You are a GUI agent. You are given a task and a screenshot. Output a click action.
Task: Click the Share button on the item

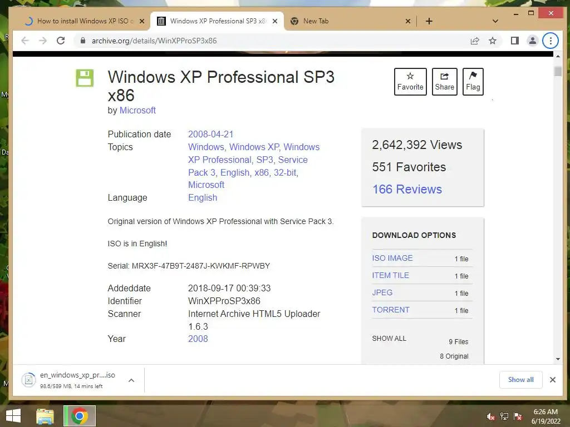(x=444, y=82)
